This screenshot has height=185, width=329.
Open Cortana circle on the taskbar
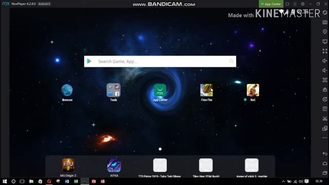[x=13, y=181]
